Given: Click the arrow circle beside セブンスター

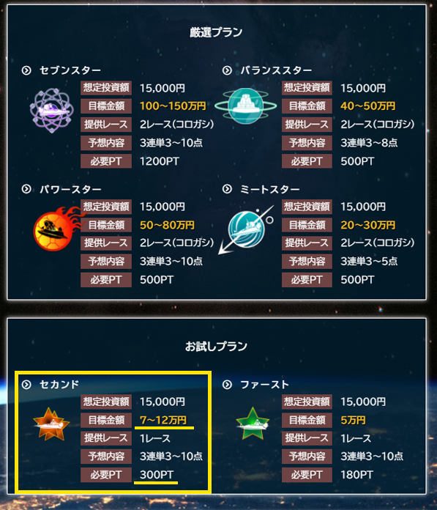Looking at the screenshot, I should coord(26,70).
